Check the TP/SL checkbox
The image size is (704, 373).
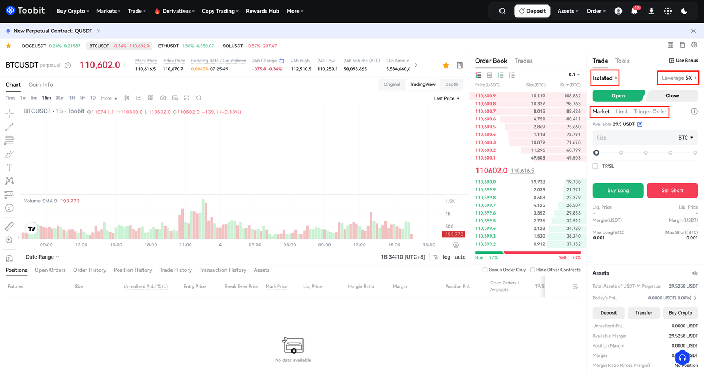tap(596, 166)
